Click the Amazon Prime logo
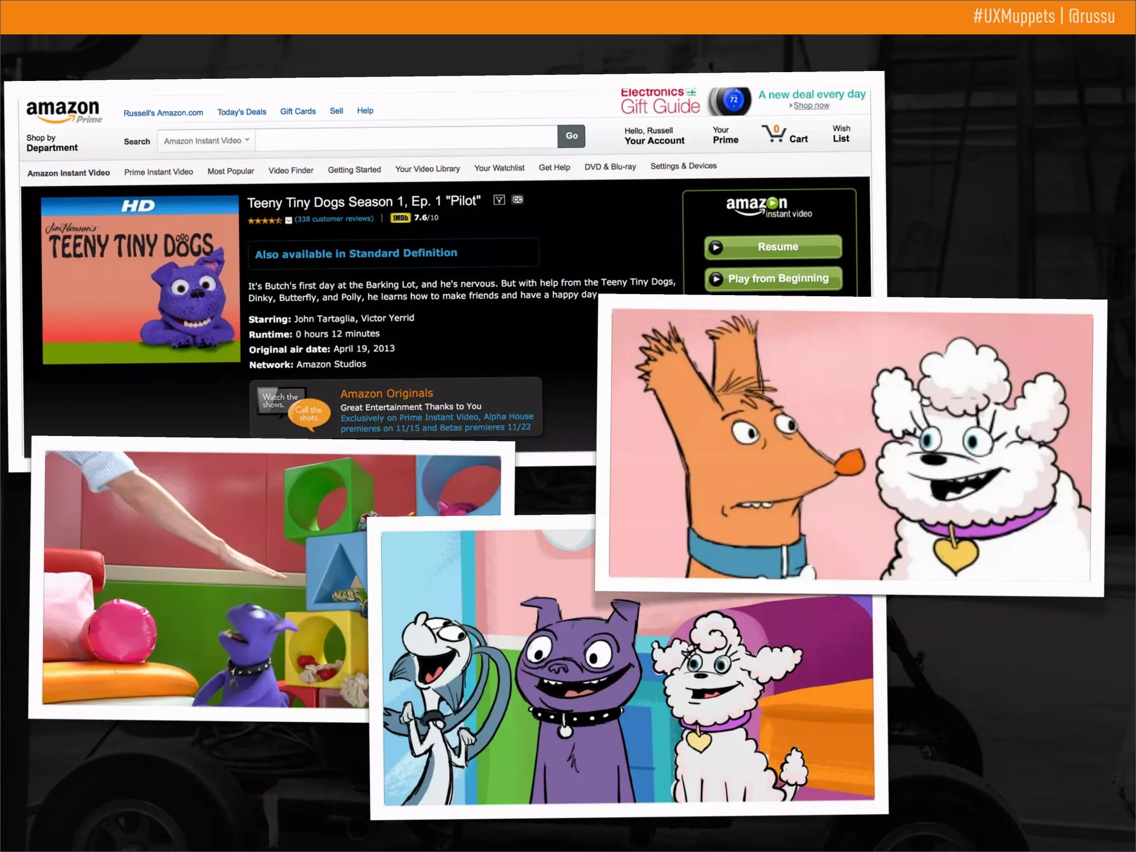Image resolution: width=1136 pixels, height=852 pixels. point(63,111)
